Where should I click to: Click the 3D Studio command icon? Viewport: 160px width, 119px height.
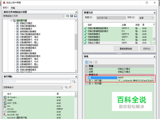[x=5, y=97]
